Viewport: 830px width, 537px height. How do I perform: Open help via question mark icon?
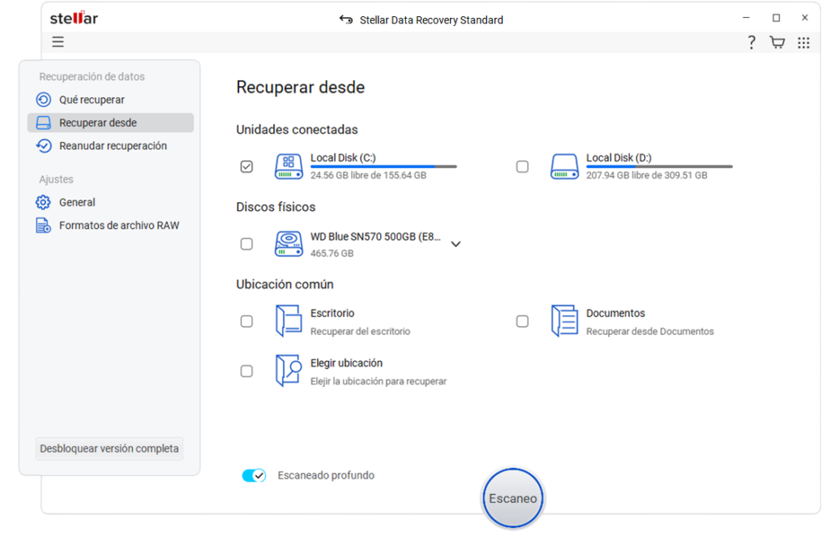(751, 42)
